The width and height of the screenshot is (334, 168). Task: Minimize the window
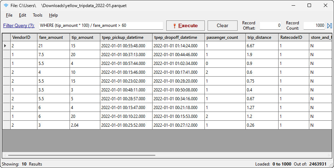293,5
